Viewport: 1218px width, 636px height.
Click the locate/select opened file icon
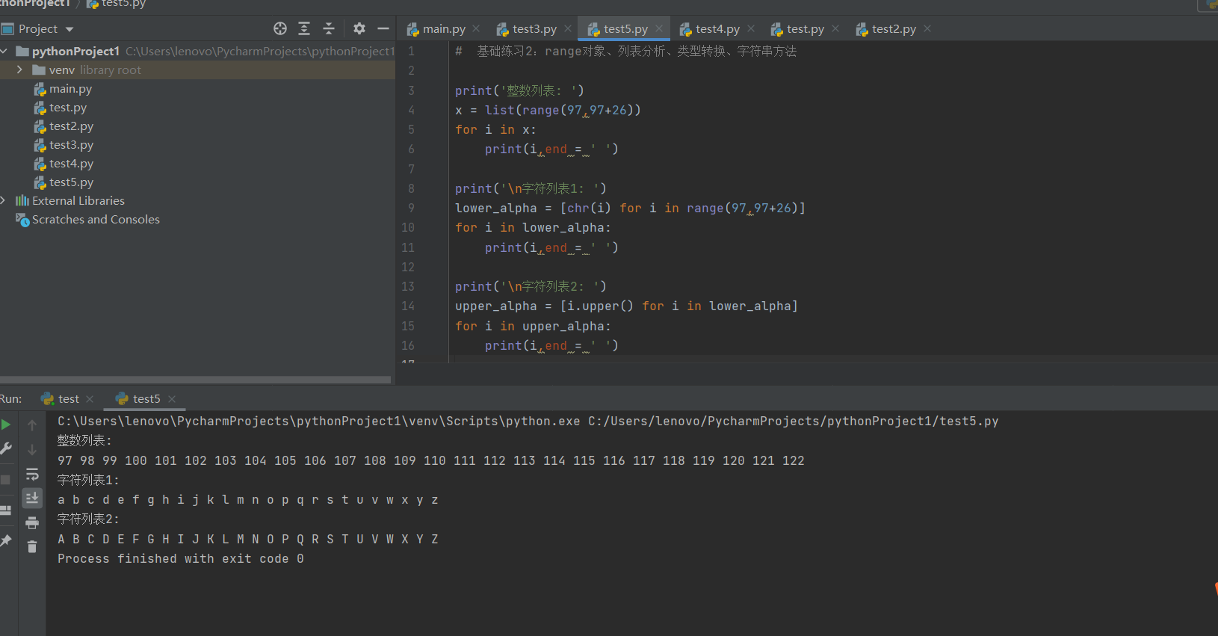280,28
